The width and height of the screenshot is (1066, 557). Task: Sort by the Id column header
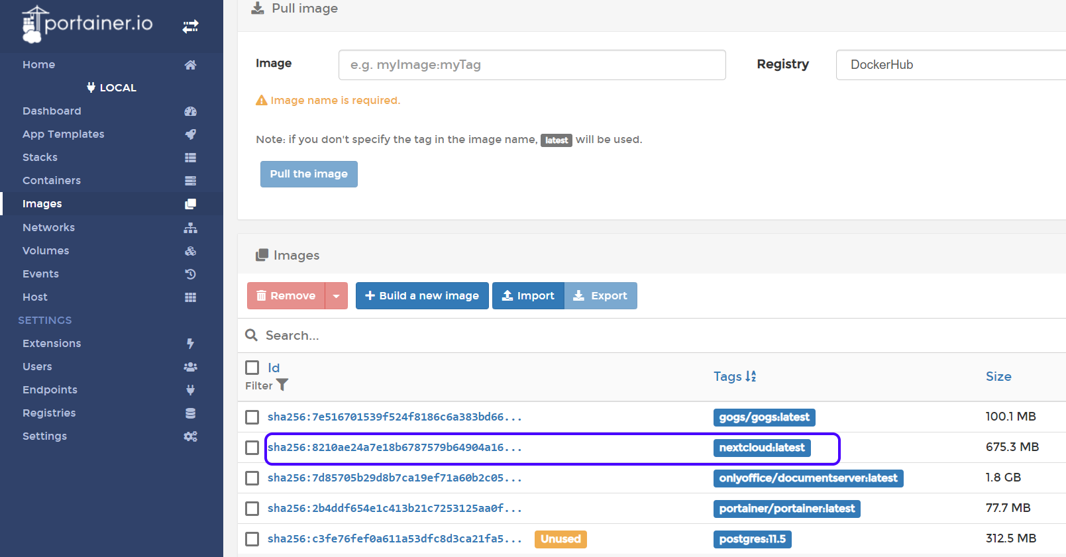coord(274,368)
